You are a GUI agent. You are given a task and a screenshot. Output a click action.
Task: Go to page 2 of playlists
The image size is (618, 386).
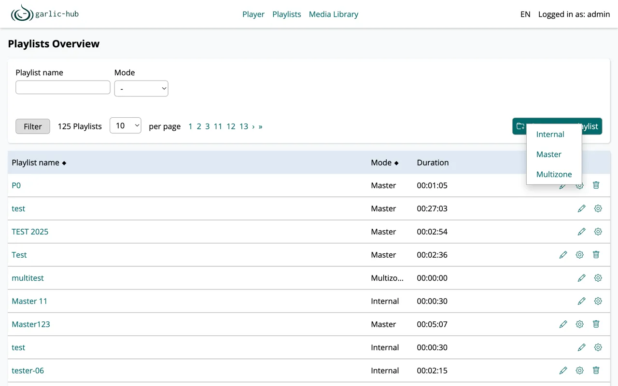point(198,126)
